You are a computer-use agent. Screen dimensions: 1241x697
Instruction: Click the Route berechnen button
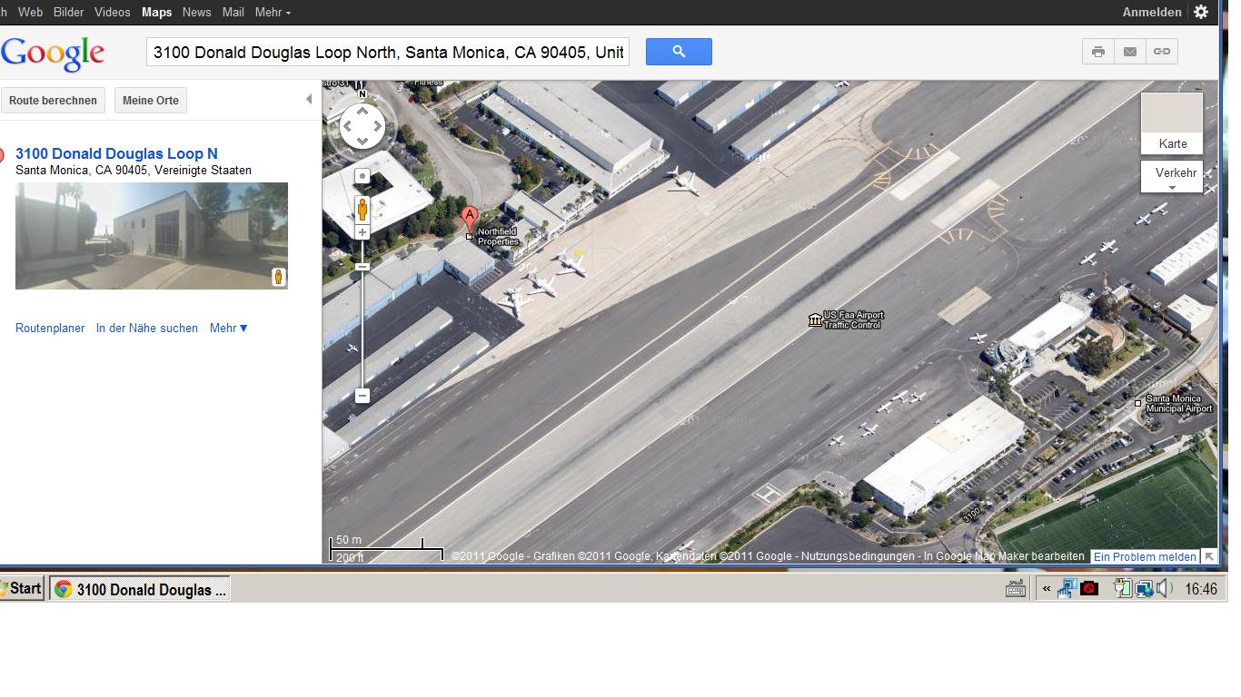53,101
